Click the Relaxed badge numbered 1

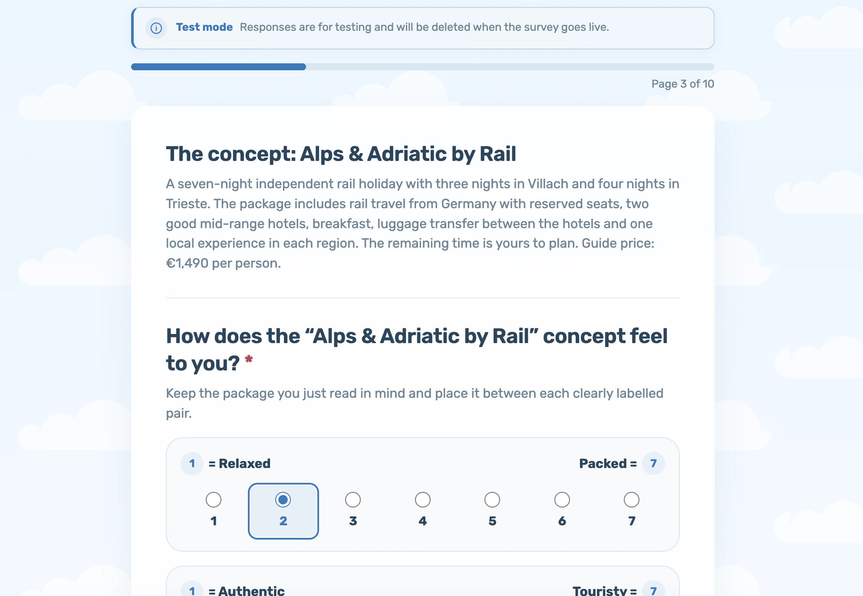(192, 463)
